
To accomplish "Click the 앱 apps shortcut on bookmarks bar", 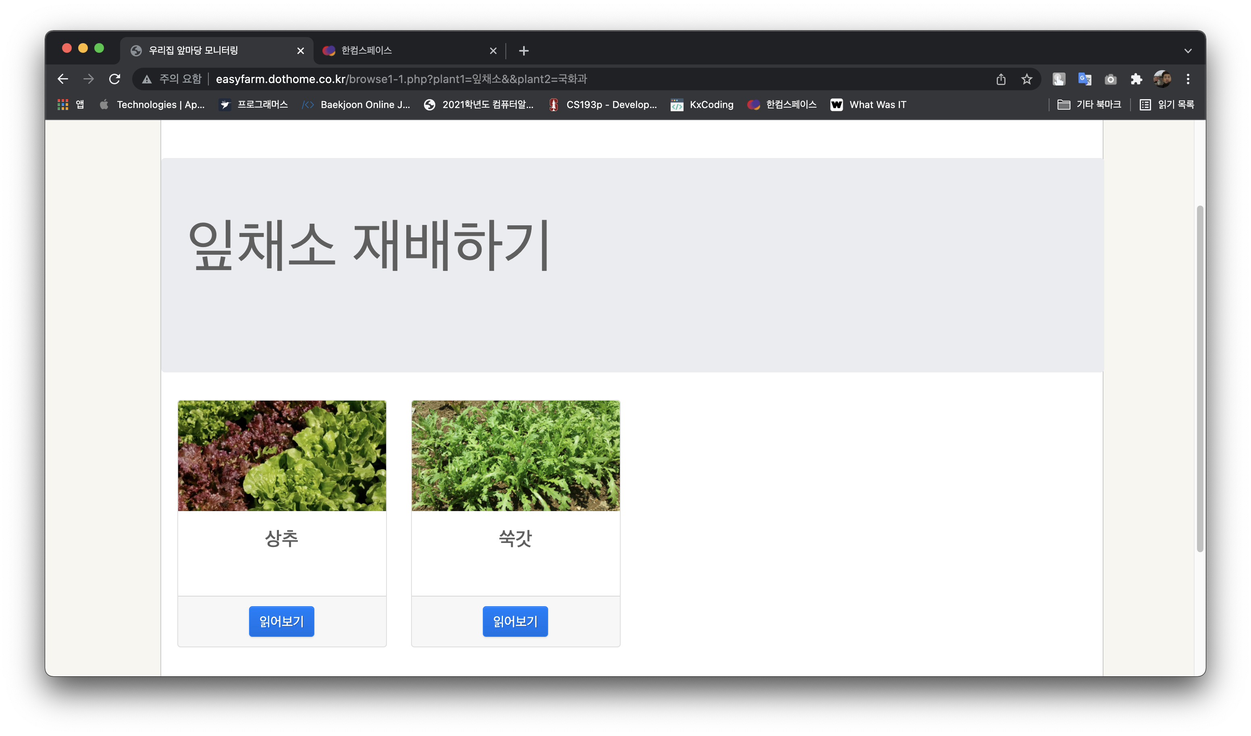I will [71, 105].
